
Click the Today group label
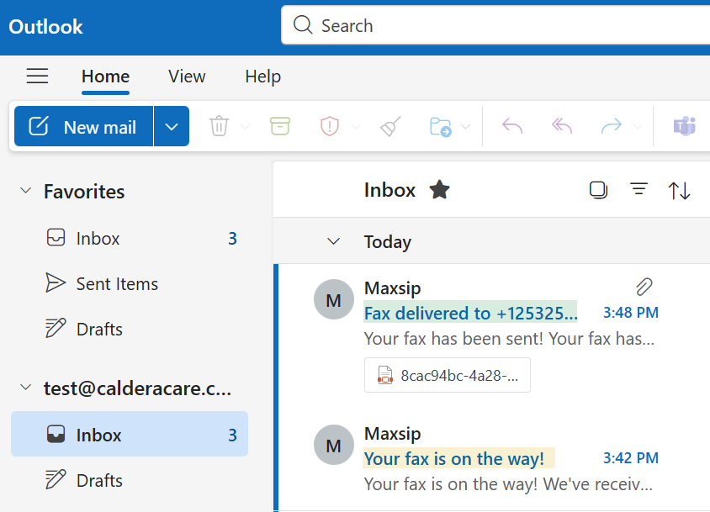tap(388, 242)
